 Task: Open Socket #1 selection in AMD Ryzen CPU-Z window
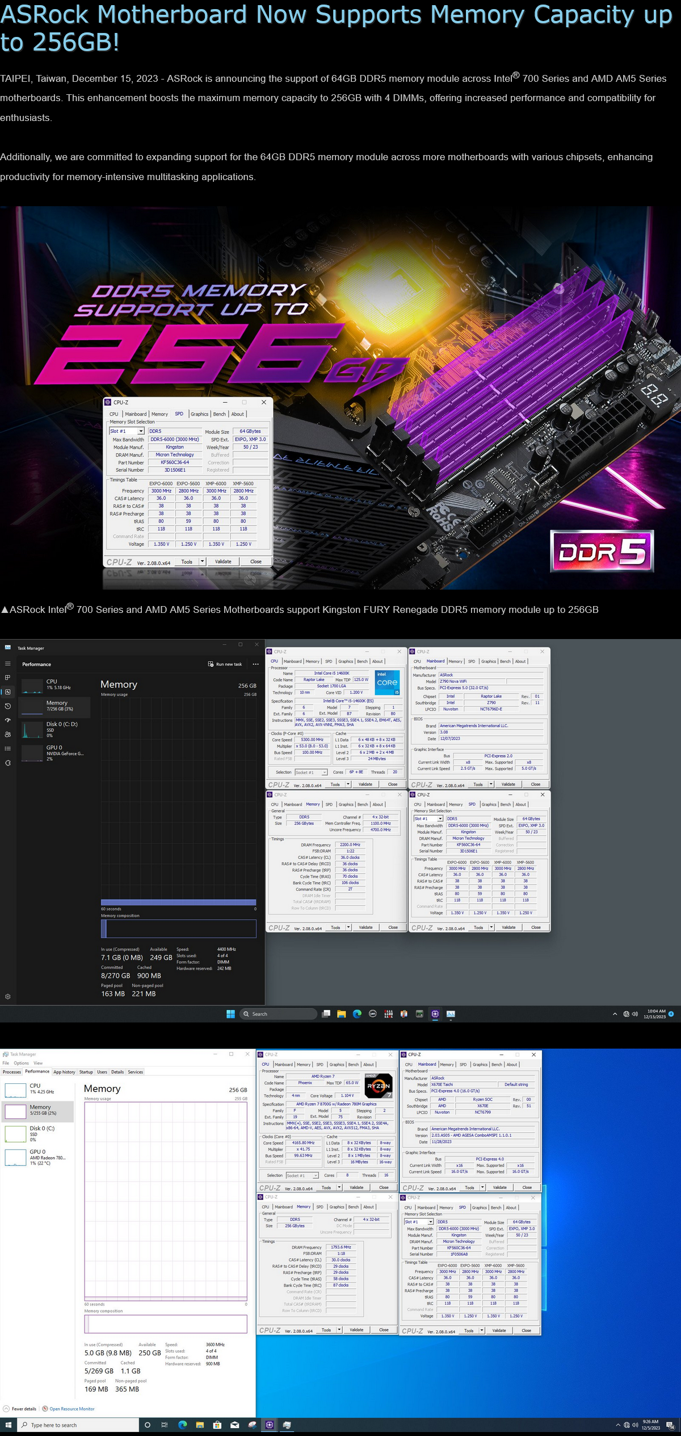302,1175
